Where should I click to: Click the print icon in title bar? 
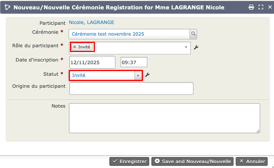(x=251, y=7)
